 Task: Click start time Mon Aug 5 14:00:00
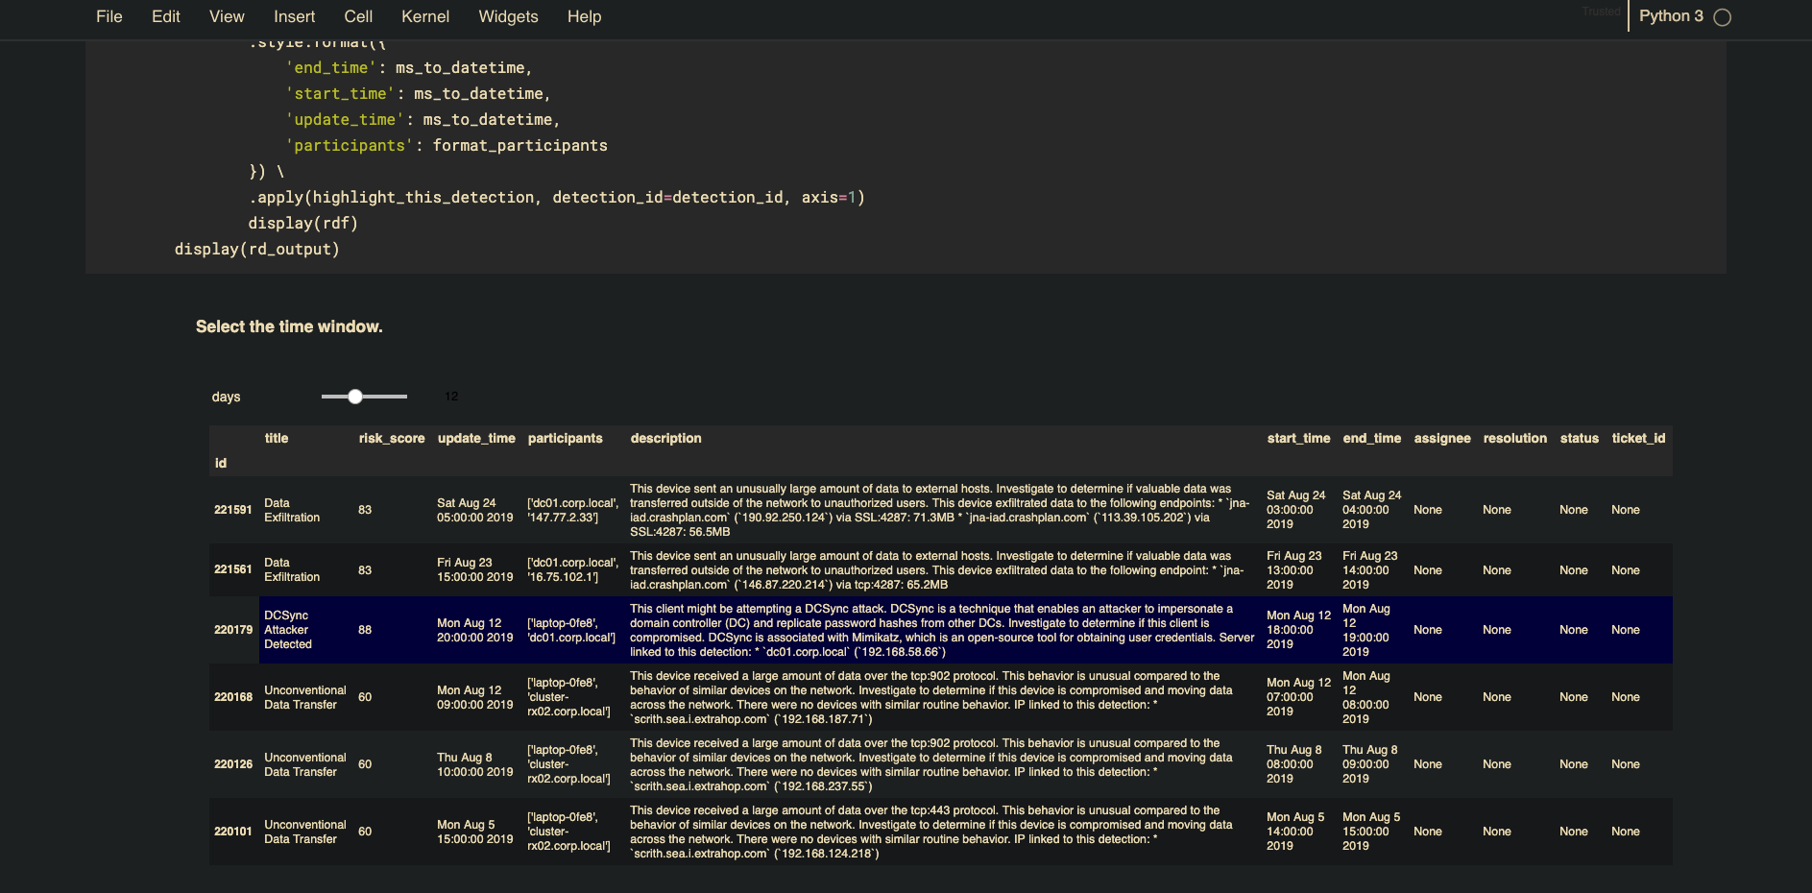tap(1295, 832)
